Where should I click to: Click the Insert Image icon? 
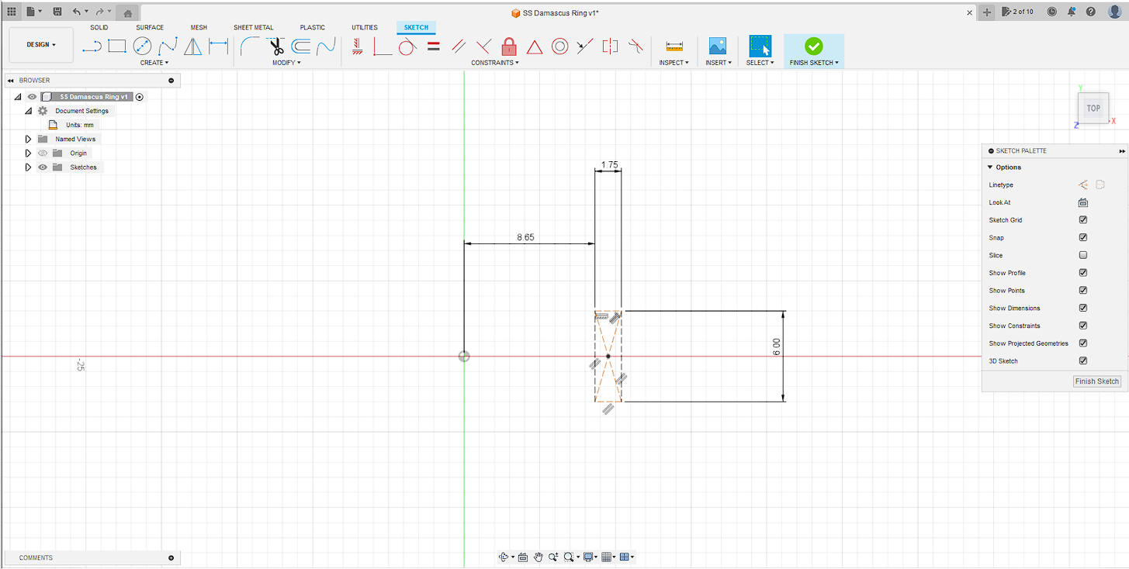pos(718,47)
